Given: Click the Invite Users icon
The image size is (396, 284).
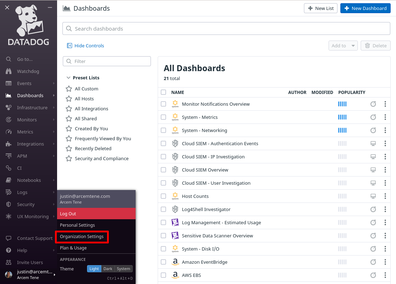Looking at the screenshot, I should (x=9, y=262).
